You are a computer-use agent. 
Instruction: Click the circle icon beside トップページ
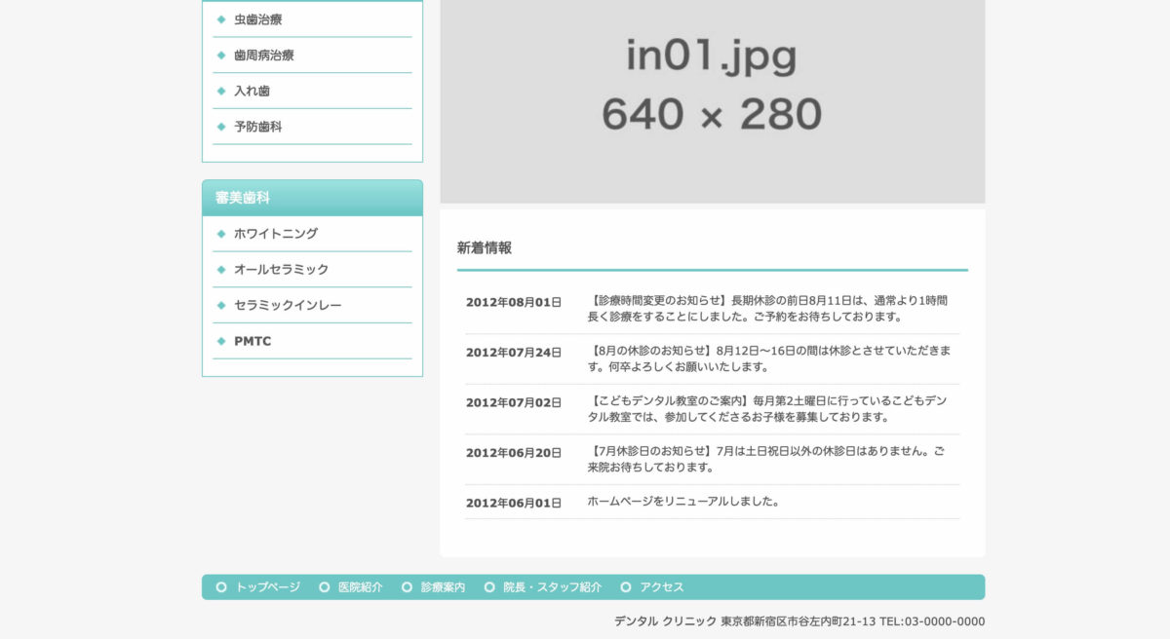[x=221, y=587]
